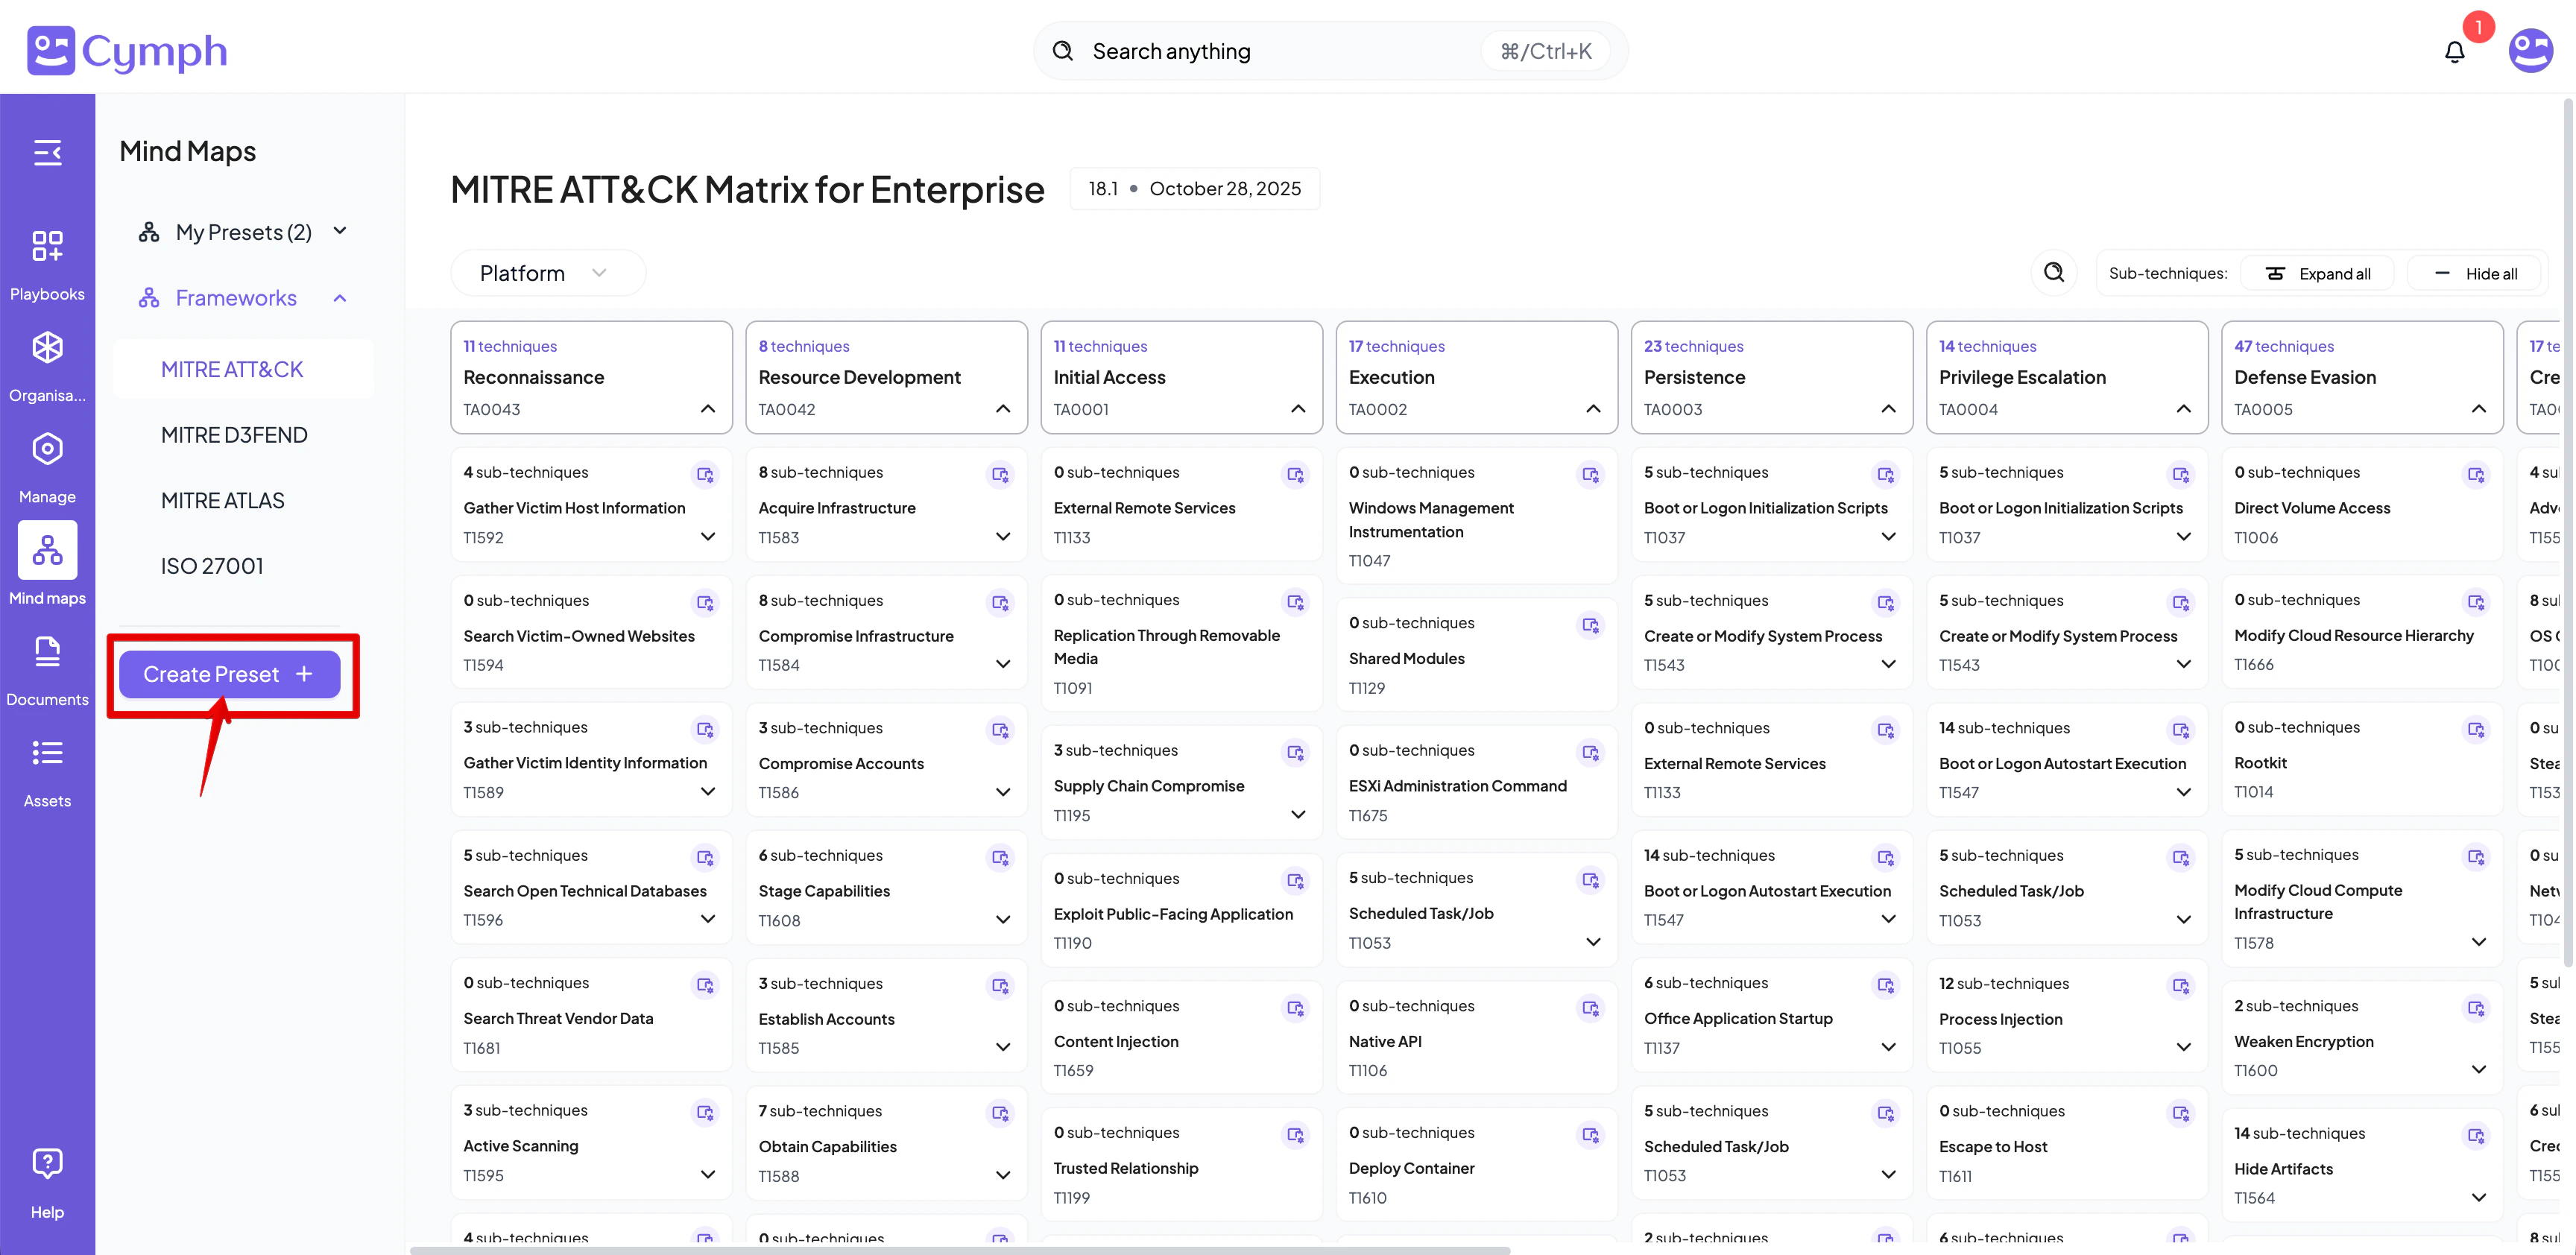Click add icon on Stage Capabilities card
The width and height of the screenshot is (2576, 1255).
click(1000, 857)
